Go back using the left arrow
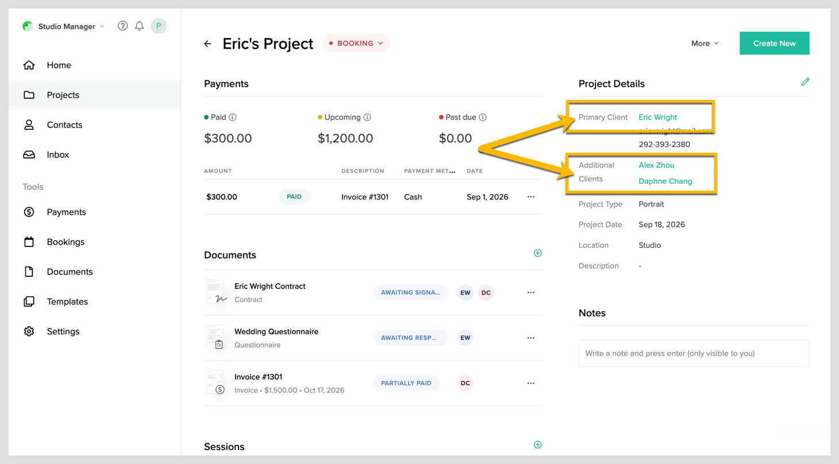Image resolution: width=839 pixels, height=464 pixels. [208, 44]
